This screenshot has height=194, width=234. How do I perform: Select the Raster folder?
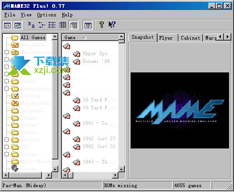pos(29,125)
